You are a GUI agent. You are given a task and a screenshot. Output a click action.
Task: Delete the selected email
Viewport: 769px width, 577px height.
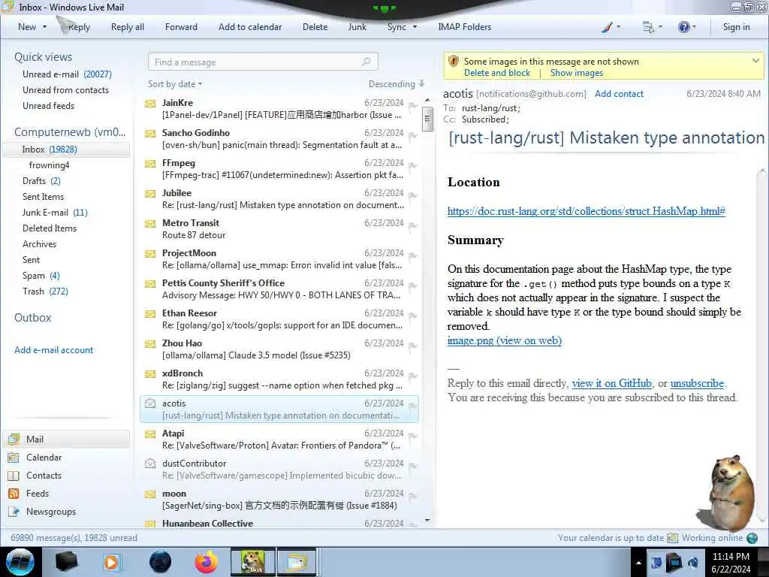315,27
